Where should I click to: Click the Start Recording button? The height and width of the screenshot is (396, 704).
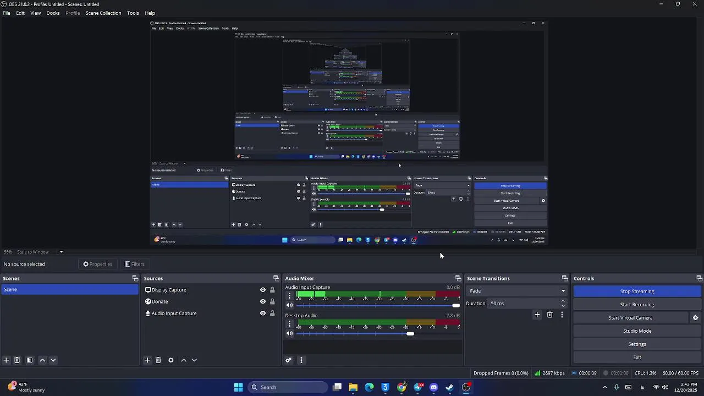[637, 305]
